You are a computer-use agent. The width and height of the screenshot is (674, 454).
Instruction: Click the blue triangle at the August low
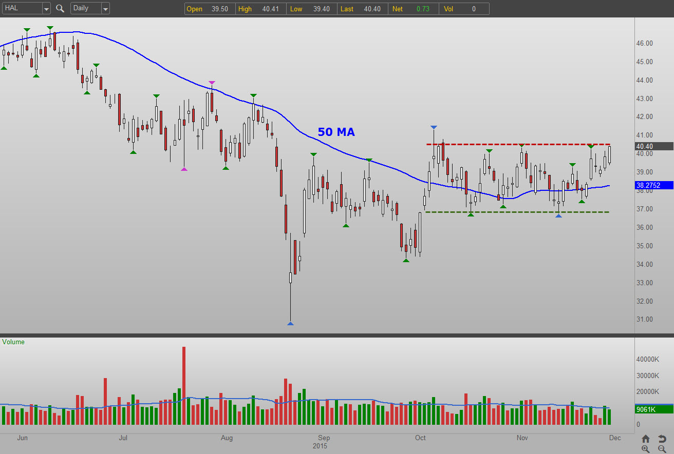pyautogui.click(x=290, y=323)
